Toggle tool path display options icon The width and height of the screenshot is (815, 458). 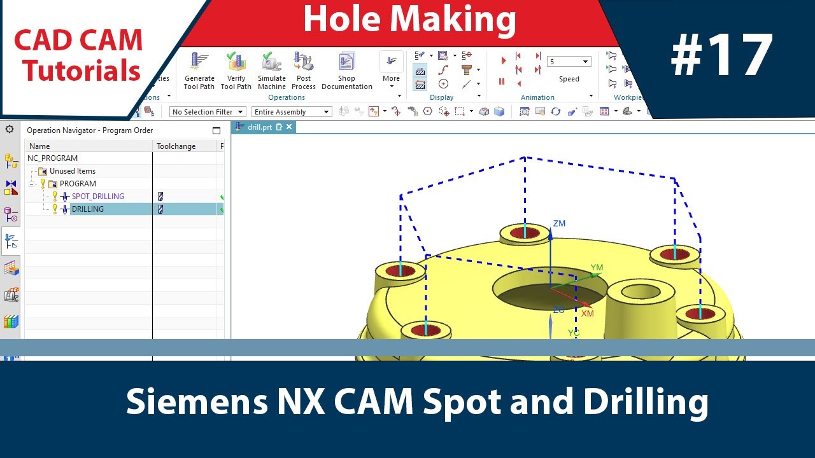[420, 56]
